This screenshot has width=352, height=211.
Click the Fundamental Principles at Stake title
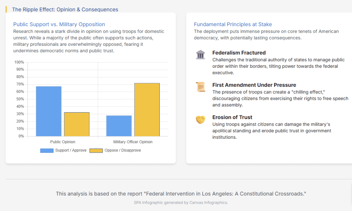[x=233, y=24]
